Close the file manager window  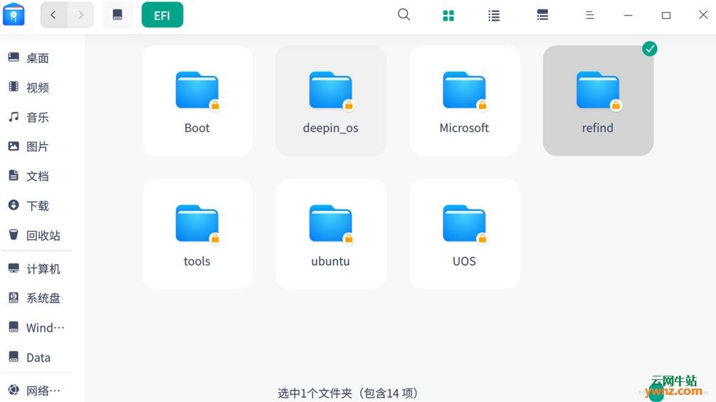[x=703, y=15]
